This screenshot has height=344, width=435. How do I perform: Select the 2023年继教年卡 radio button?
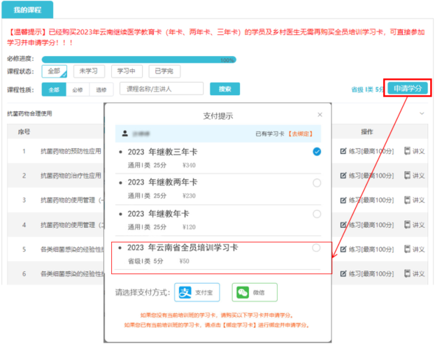[x=317, y=213]
